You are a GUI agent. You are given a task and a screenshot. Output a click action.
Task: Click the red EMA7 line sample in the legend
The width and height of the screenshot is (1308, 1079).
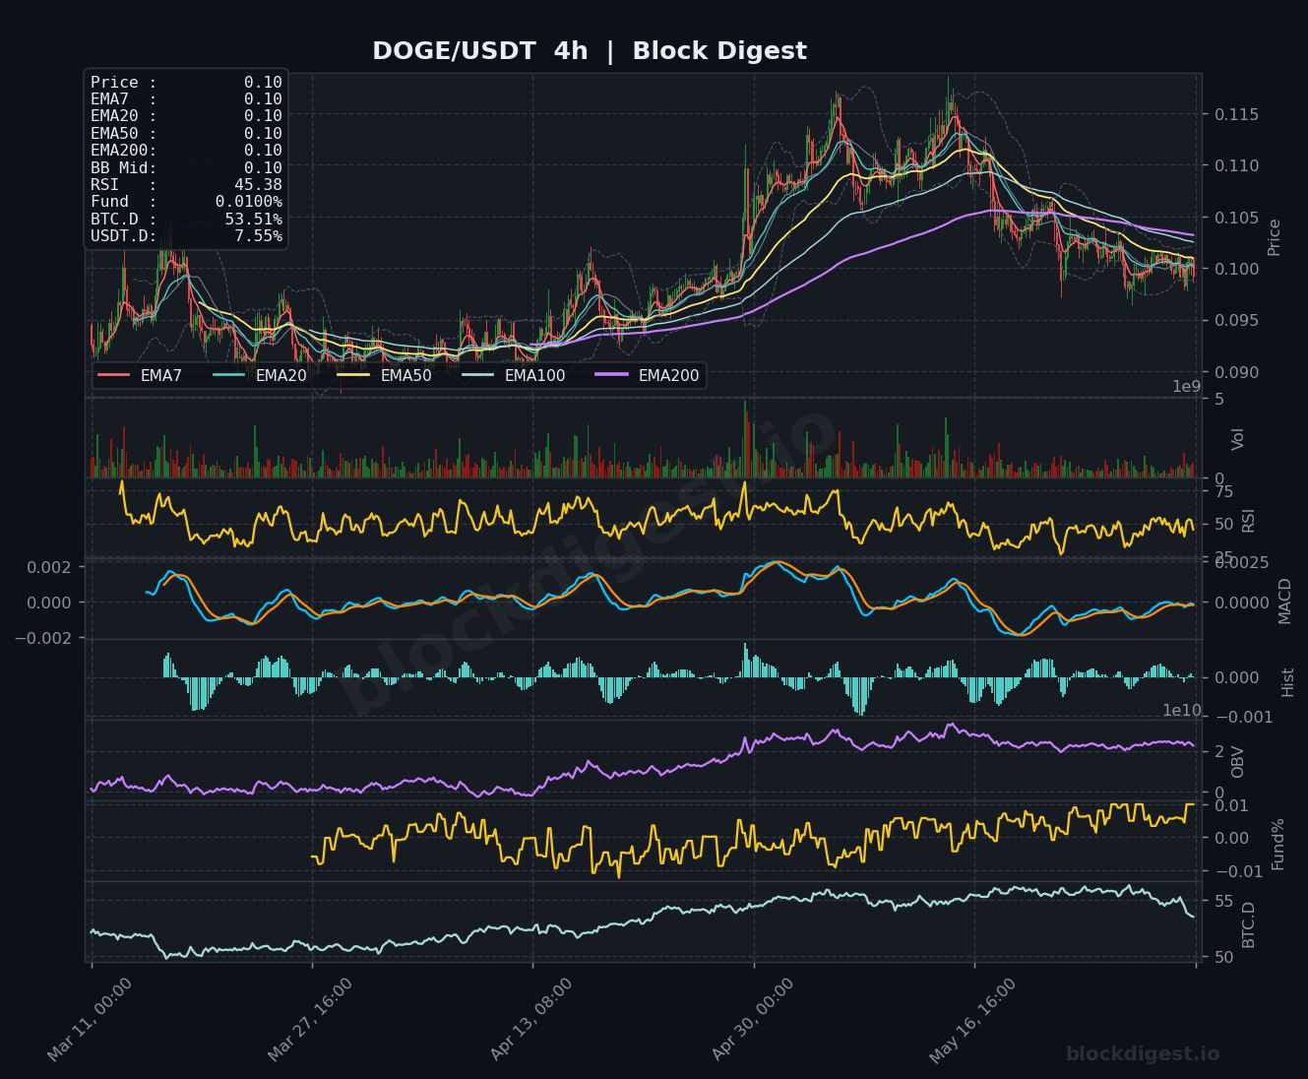coord(114,375)
